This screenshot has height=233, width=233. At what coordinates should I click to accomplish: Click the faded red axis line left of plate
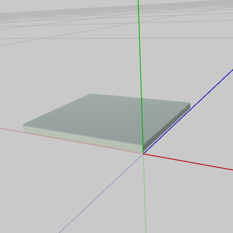tap(12, 130)
